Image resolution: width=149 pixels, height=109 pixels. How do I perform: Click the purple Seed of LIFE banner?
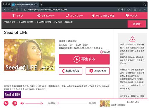pyautogui.click(x=13, y=94)
